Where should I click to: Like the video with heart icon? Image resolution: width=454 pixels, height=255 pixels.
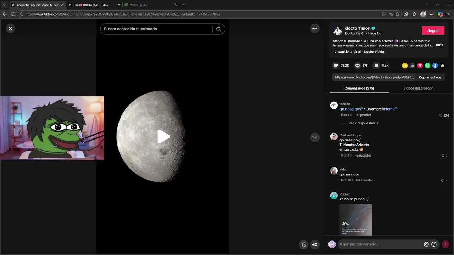pos(336,66)
